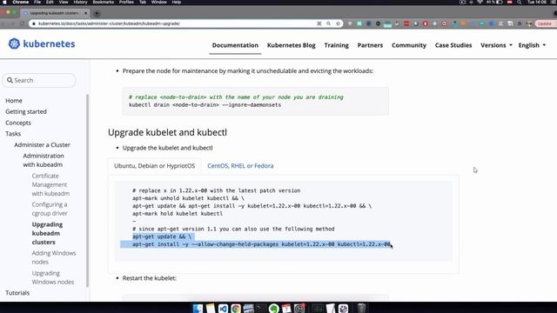Screen dimensions: 557x313
Task: Open the extensions puzzle icon
Action: click(x=520, y=23)
